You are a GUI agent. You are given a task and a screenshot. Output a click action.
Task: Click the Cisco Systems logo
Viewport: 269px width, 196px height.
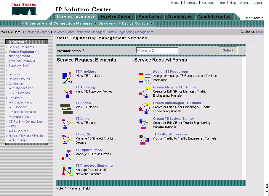pos(24,9)
